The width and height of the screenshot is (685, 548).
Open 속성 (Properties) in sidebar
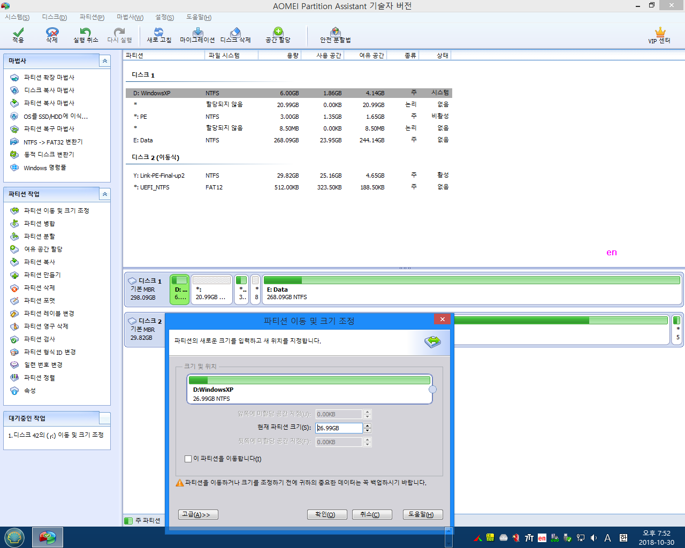pos(29,391)
